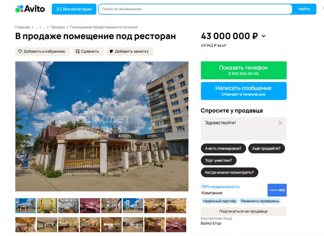324x236 pixels.
Task: Select the 'Торг уместен?' quick question
Action: [218, 161]
